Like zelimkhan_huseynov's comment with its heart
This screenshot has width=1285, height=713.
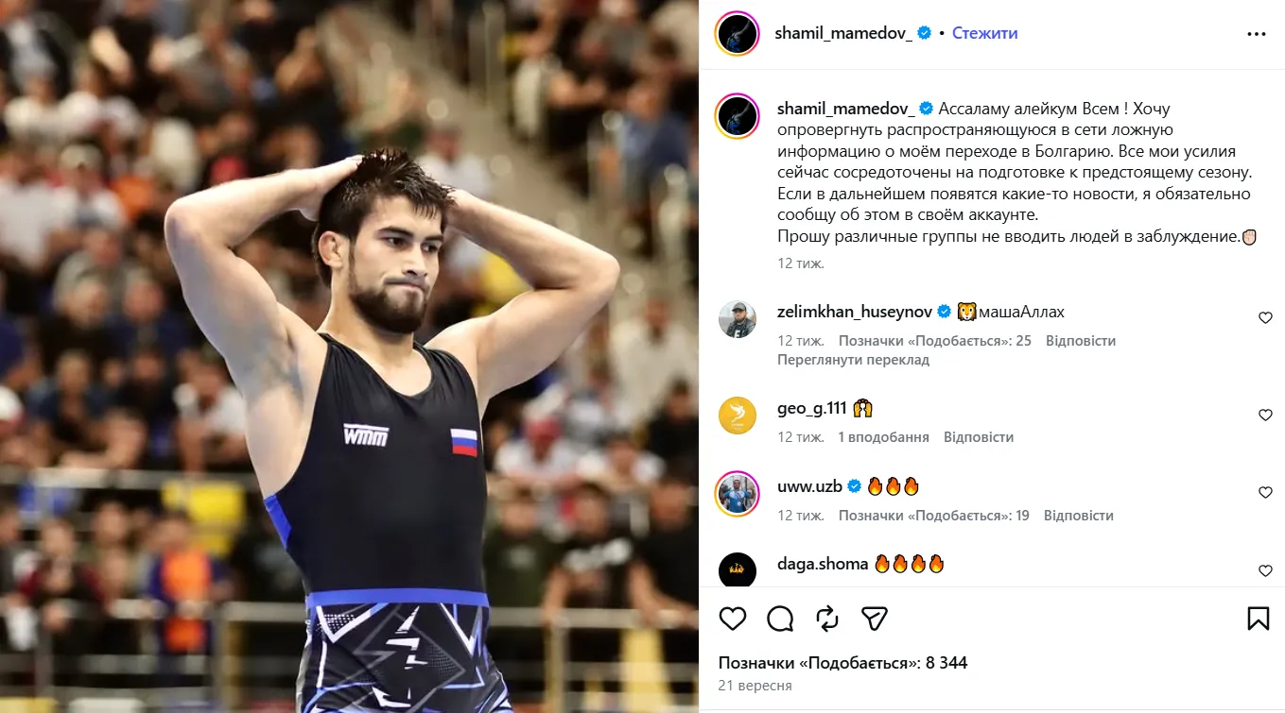pyautogui.click(x=1265, y=318)
